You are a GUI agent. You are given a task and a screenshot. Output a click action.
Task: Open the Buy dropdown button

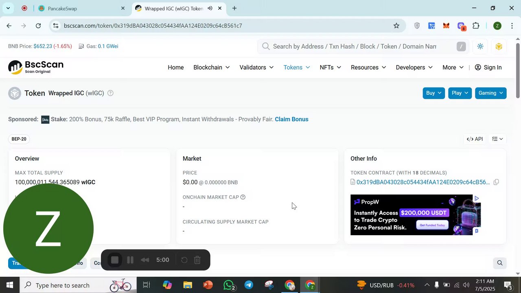tap(434, 93)
